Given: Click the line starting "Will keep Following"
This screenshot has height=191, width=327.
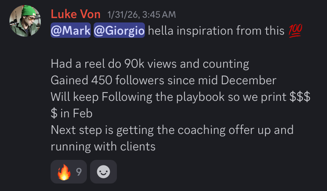Looking at the screenshot, I should pos(170,97).
